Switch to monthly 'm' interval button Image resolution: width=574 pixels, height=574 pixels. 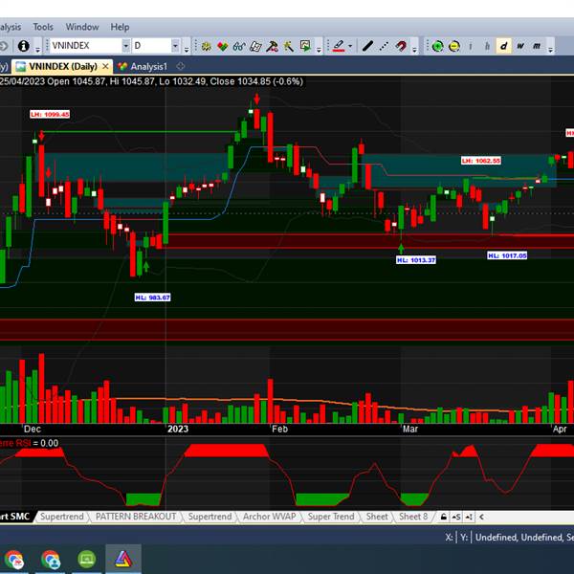tap(537, 47)
